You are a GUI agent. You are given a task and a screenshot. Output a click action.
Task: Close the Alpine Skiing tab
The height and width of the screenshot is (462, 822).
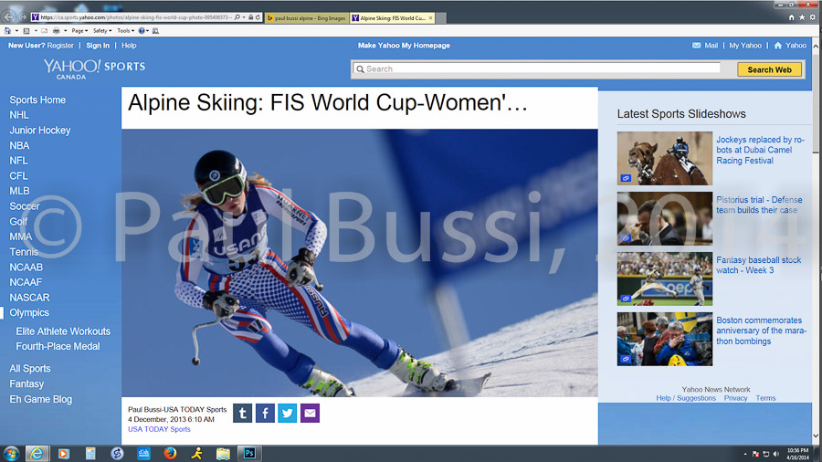pos(430,18)
